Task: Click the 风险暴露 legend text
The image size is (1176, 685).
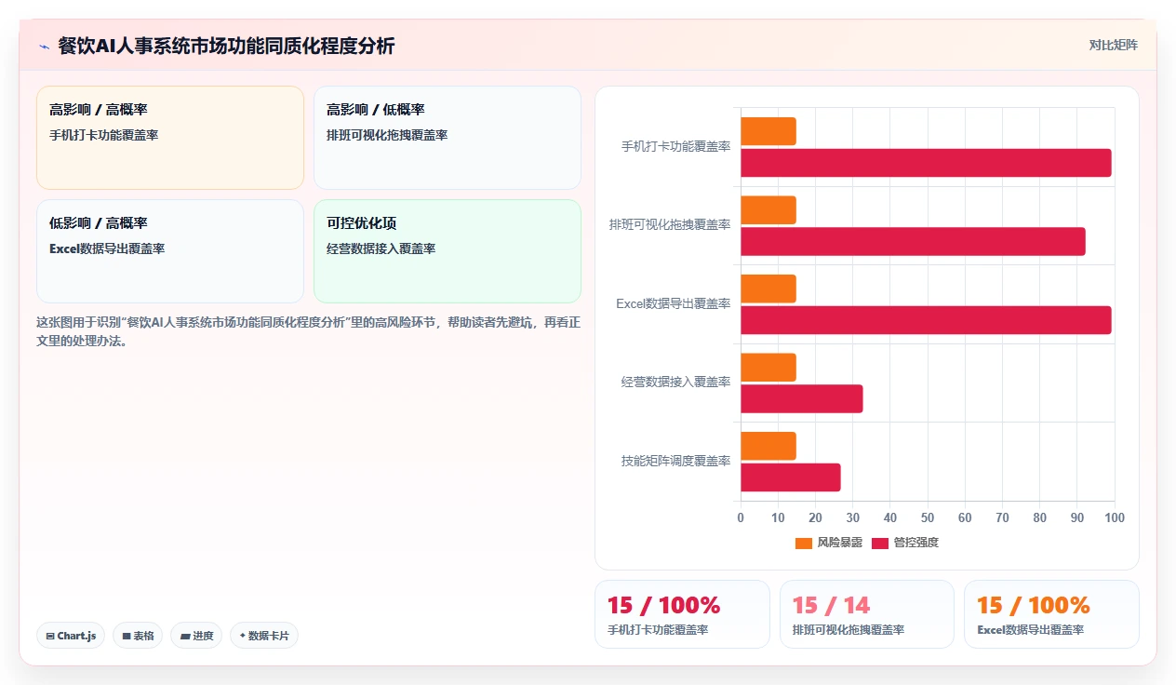Action: pos(840,543)
